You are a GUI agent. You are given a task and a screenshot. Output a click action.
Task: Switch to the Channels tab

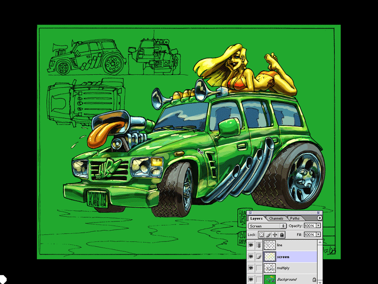[x=276, y=218]
